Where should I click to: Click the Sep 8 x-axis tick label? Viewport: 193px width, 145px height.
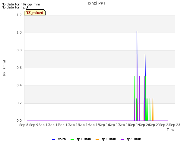[x=24, y=125]
